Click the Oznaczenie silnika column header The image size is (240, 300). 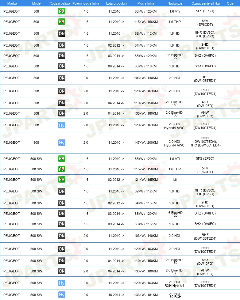(206, 3)
